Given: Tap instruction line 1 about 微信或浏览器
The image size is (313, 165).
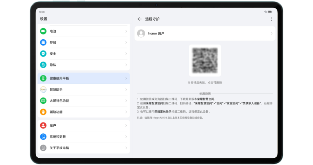Looking at the screenshot, I should pyautogui.click(x=176, y=99).
